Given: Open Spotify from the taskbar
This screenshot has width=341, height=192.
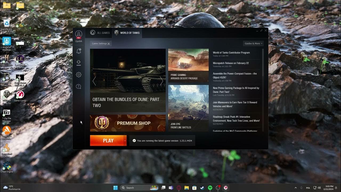Looking at the screenshot, I should [210, 188].
